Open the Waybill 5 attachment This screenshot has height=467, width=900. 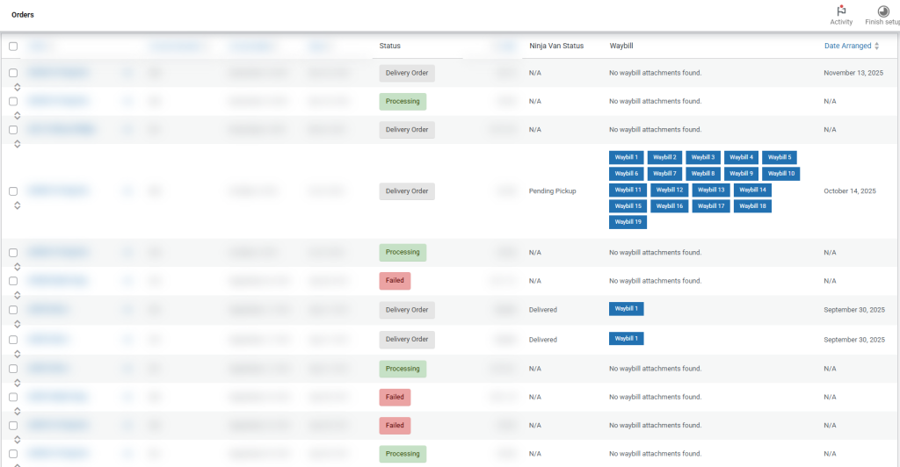[779, 157]
